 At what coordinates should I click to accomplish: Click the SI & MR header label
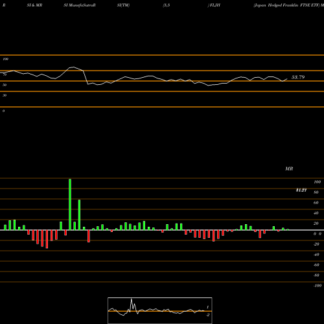[x=34, y=5]
